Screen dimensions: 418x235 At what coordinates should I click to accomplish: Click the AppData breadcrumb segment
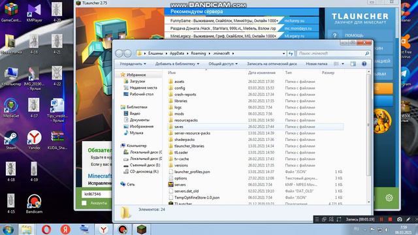tap(177, 54)
